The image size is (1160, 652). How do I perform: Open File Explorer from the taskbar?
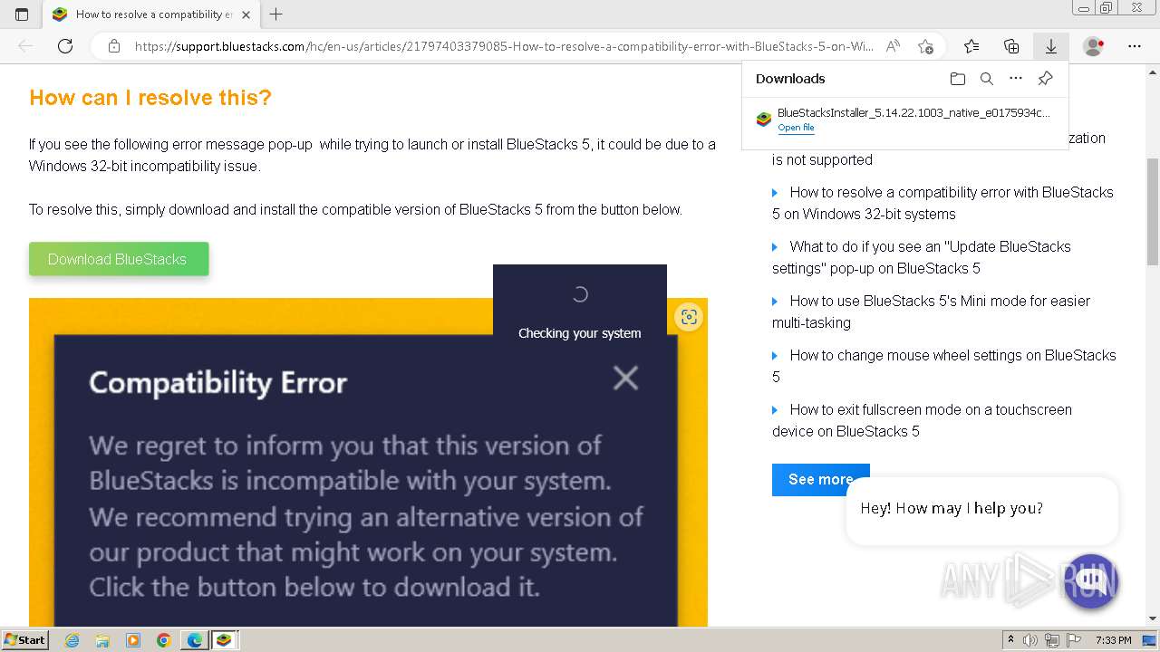pyautogui.click(x=102, y=640)
